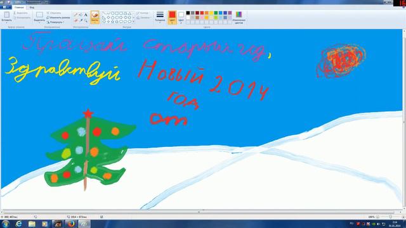Expand the Paste (Вставить) dropdown arrow
The image size is (406, 228).
coord(7,23)
